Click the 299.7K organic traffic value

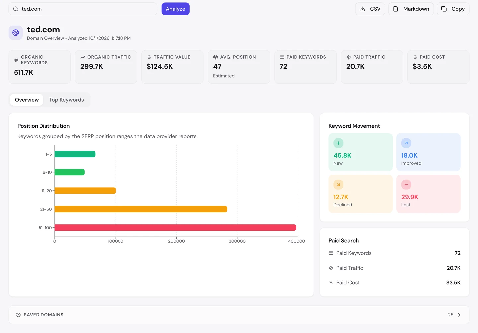tap(92, 66)
